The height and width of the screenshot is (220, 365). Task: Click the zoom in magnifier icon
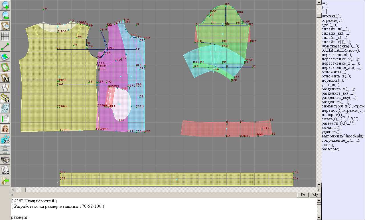tap(5, 5)
